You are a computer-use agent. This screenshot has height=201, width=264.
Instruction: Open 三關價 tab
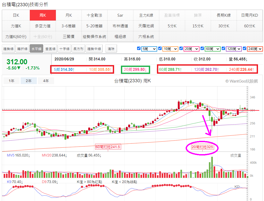pyautogui.click(x=69, y=37)
